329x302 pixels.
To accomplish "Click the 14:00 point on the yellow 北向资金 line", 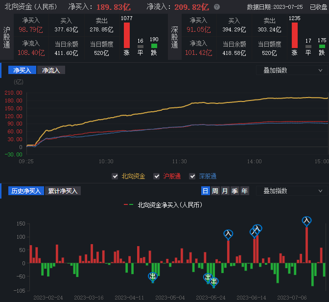I will point(254,100).
